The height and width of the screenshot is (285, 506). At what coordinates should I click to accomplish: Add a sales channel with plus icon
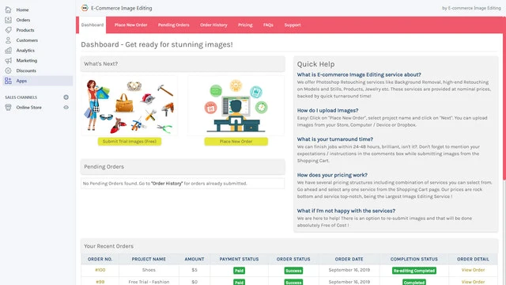[66, 97]
